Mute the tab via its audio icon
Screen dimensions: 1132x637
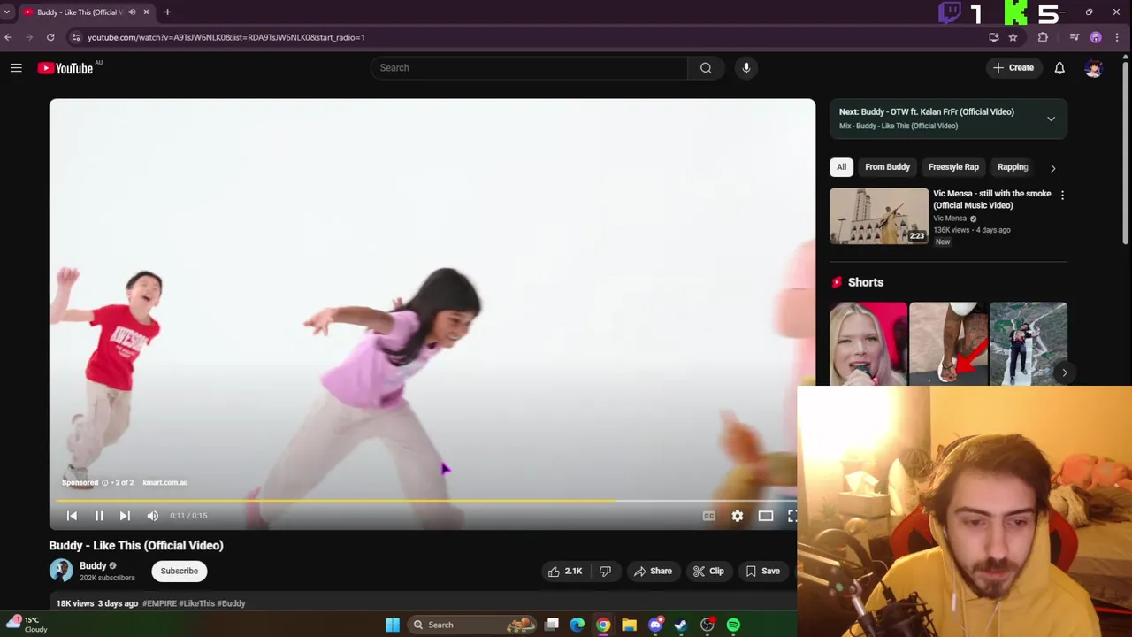click(132, 12)
